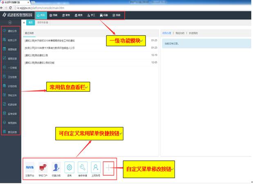This screenshot has height=184, width=253.
Task: Open the 校务公开 sidebar item
Action: click(10, 40)
